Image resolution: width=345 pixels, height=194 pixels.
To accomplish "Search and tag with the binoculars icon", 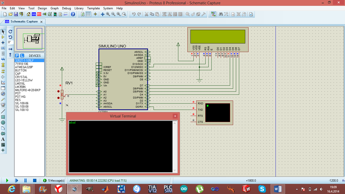I will (x=221, y=14).
